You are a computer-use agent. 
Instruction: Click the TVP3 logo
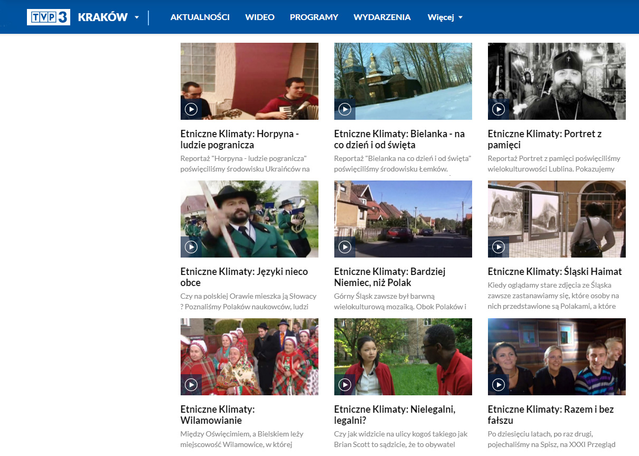tap(49, 17)
